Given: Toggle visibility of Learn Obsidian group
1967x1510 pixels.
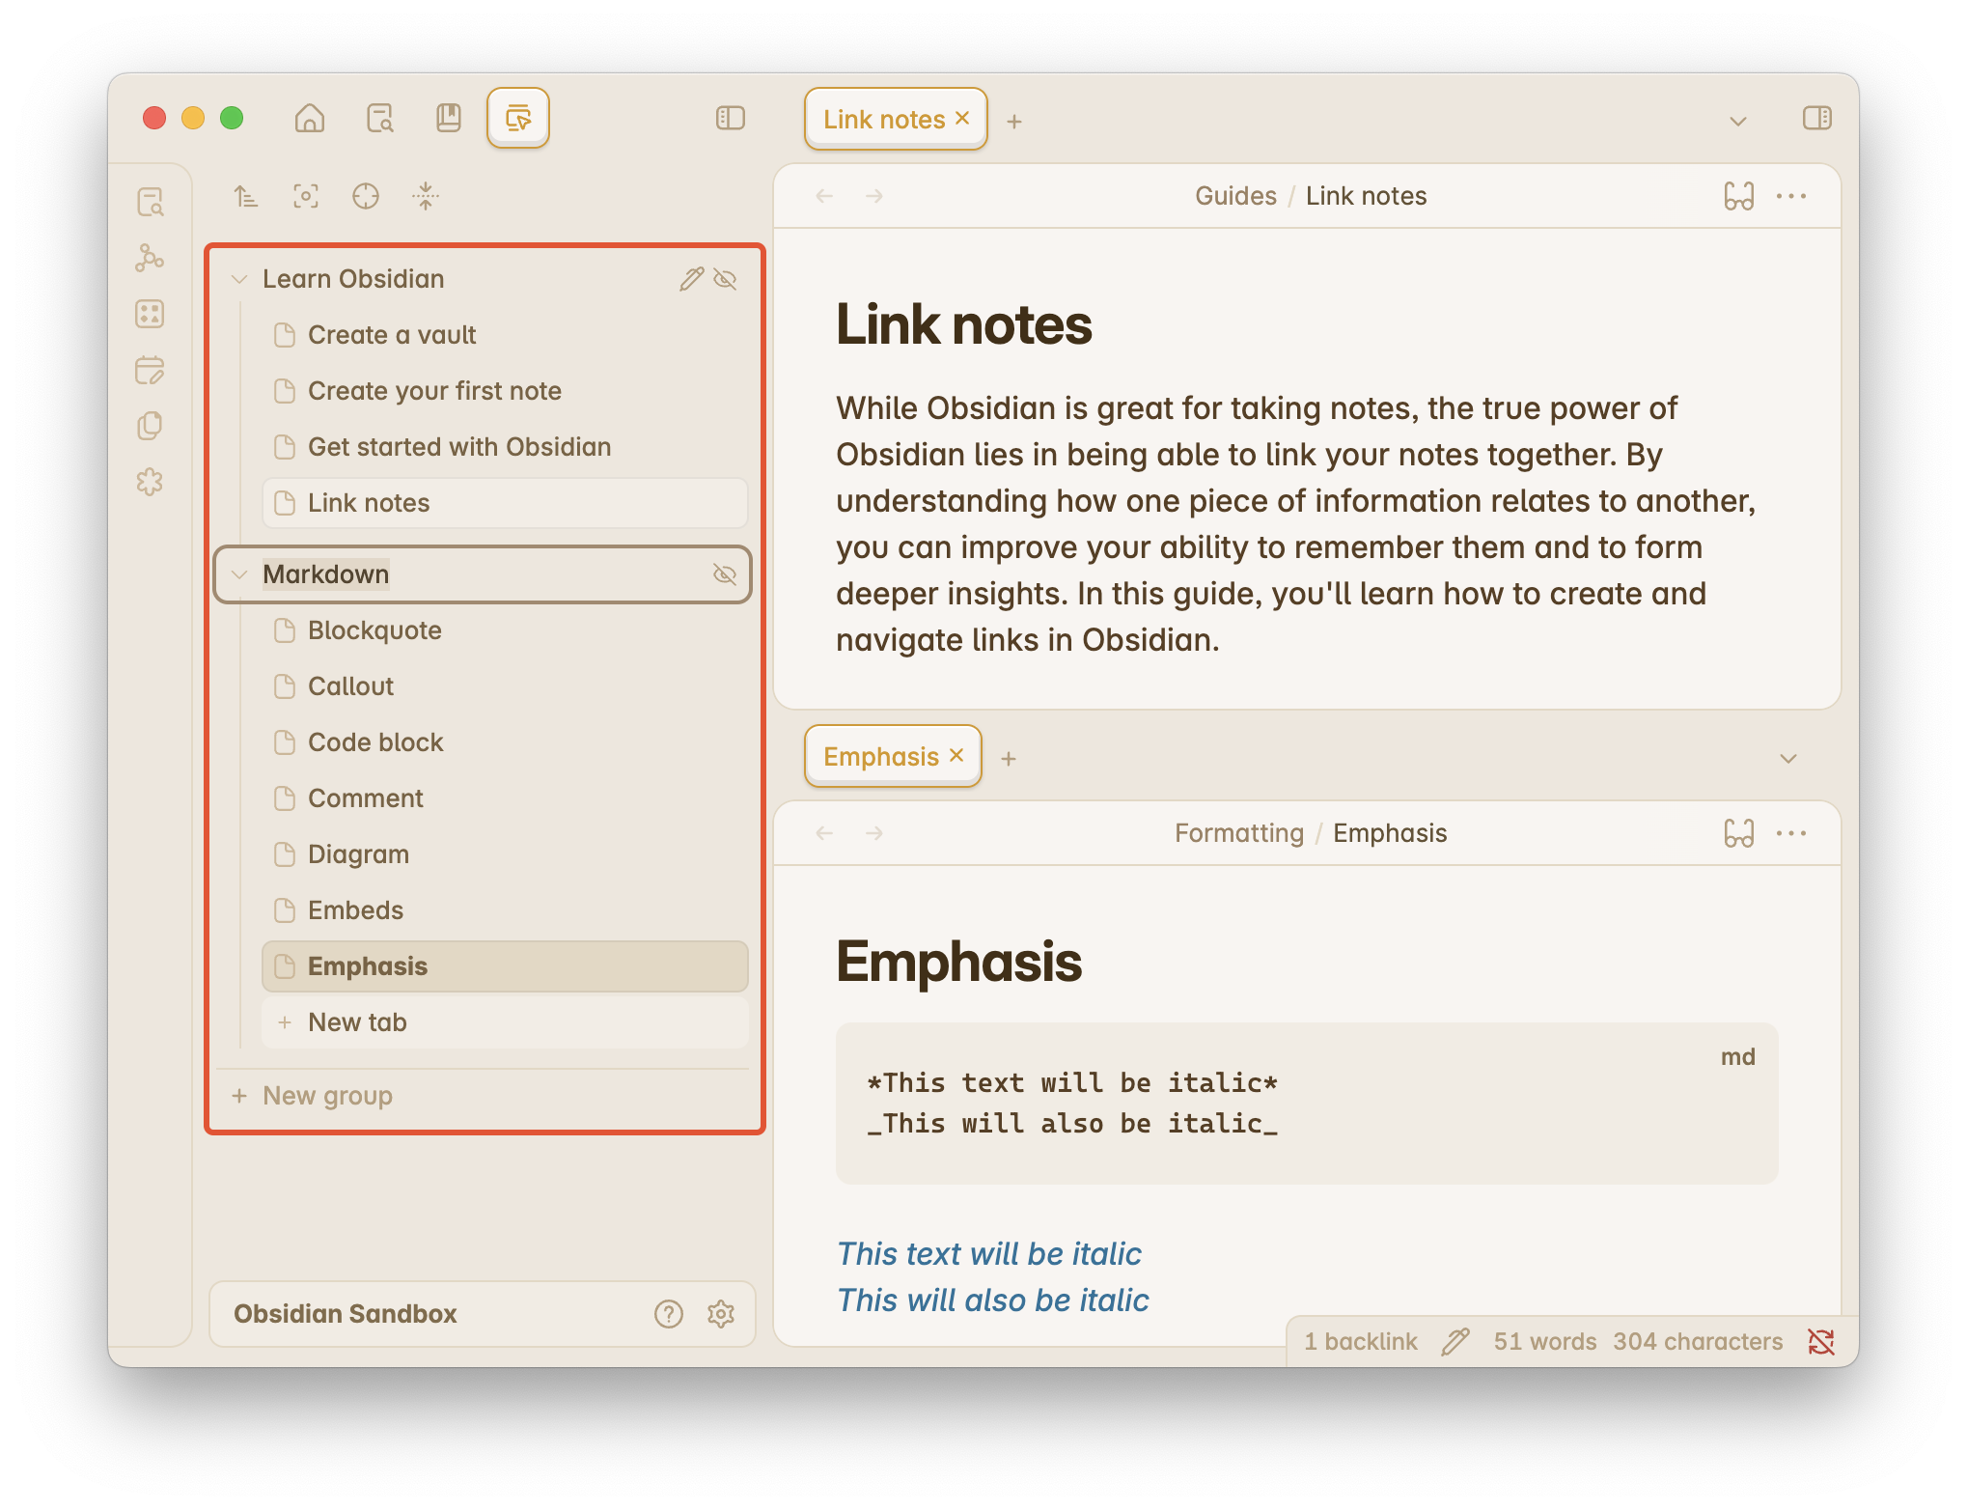Looking at the screenshot, I should (x=725, y=279).
